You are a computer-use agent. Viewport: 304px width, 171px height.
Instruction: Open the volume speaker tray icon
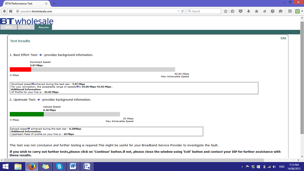[274, 167]
